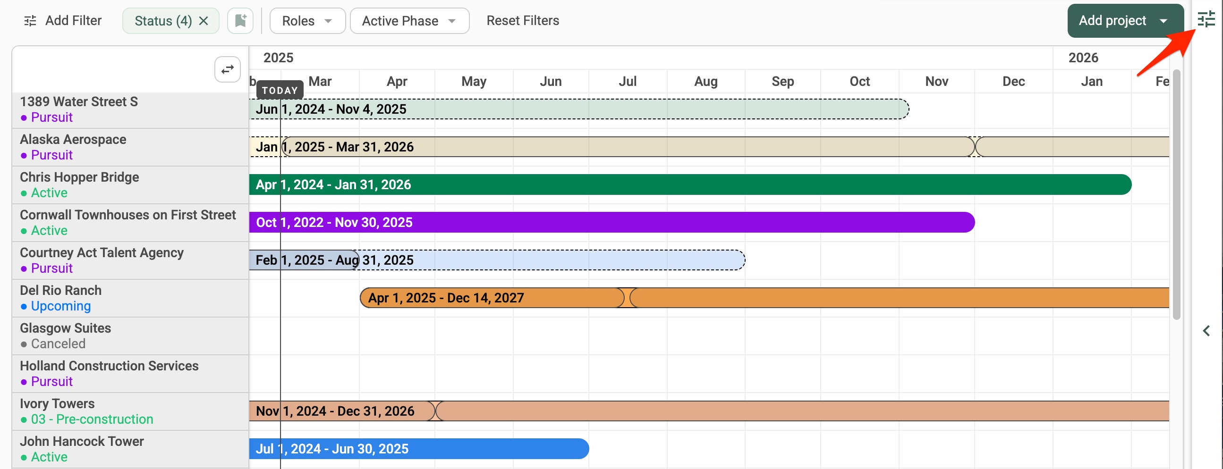Viewport: 1223px width, 469px height.
Task: Click Reset Filters
Action: [x=522, y=20]
